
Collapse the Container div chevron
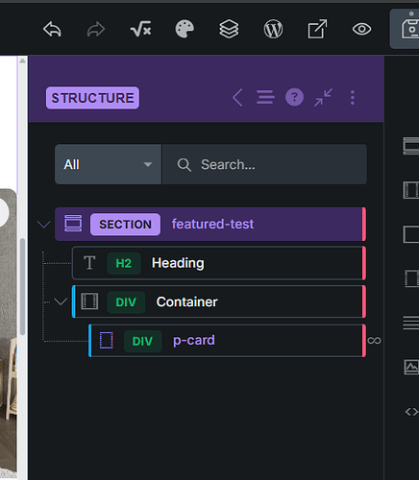click(x=61, y=301)
